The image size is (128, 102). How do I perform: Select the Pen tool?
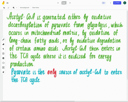3,40
